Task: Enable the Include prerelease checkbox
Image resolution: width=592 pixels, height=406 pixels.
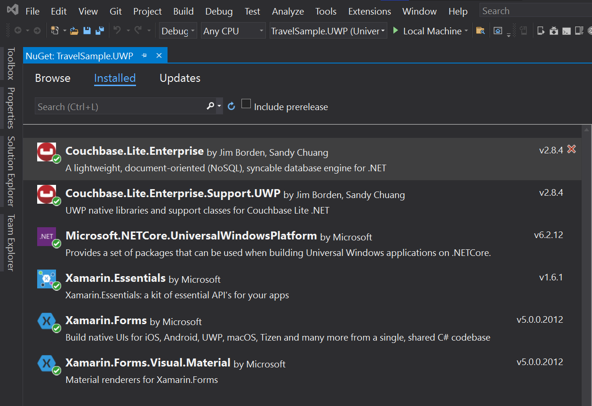Action: [246, 104]
